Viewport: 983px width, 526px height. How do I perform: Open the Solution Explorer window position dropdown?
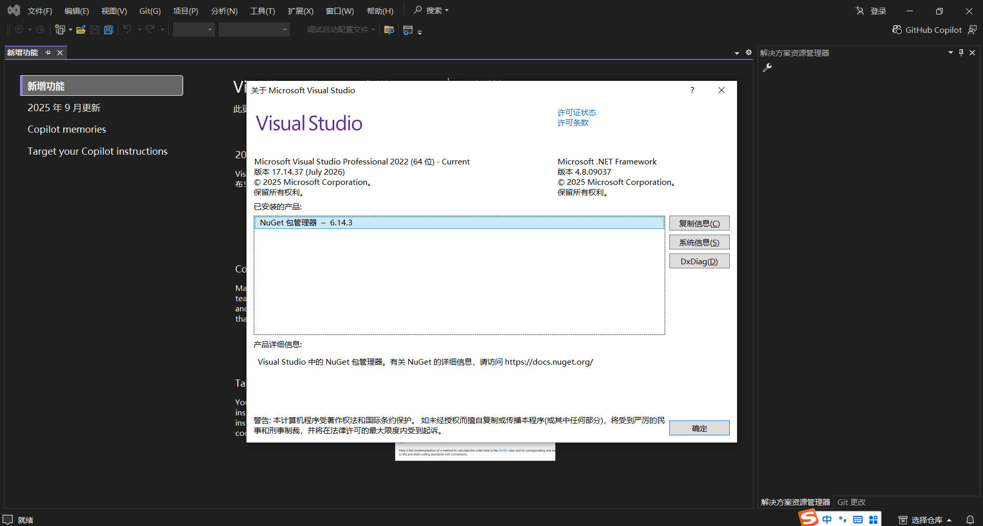950,52
